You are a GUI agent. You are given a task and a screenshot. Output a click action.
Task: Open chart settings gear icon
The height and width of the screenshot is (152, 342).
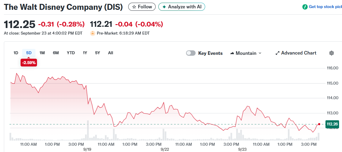click(x=331, y=53)
